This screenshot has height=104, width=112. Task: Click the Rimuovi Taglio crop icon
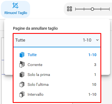pos(15,6)
